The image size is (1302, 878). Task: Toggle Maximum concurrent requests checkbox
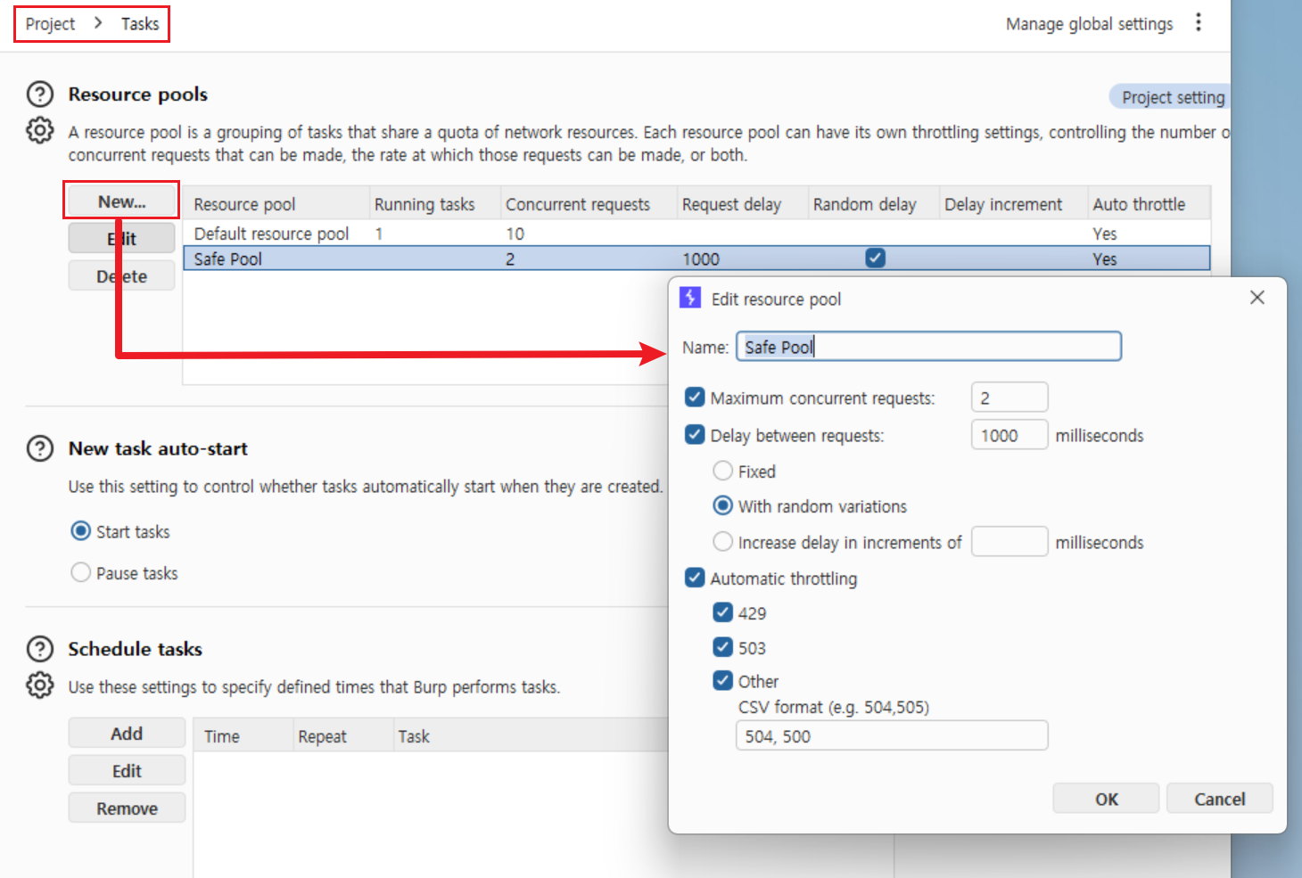pos(695,398)
